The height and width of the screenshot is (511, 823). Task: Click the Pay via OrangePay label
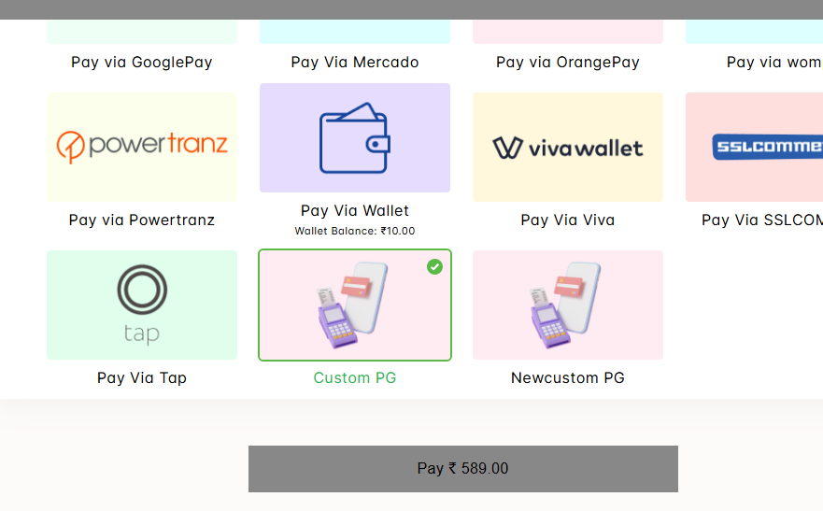(x=568, y=63)
